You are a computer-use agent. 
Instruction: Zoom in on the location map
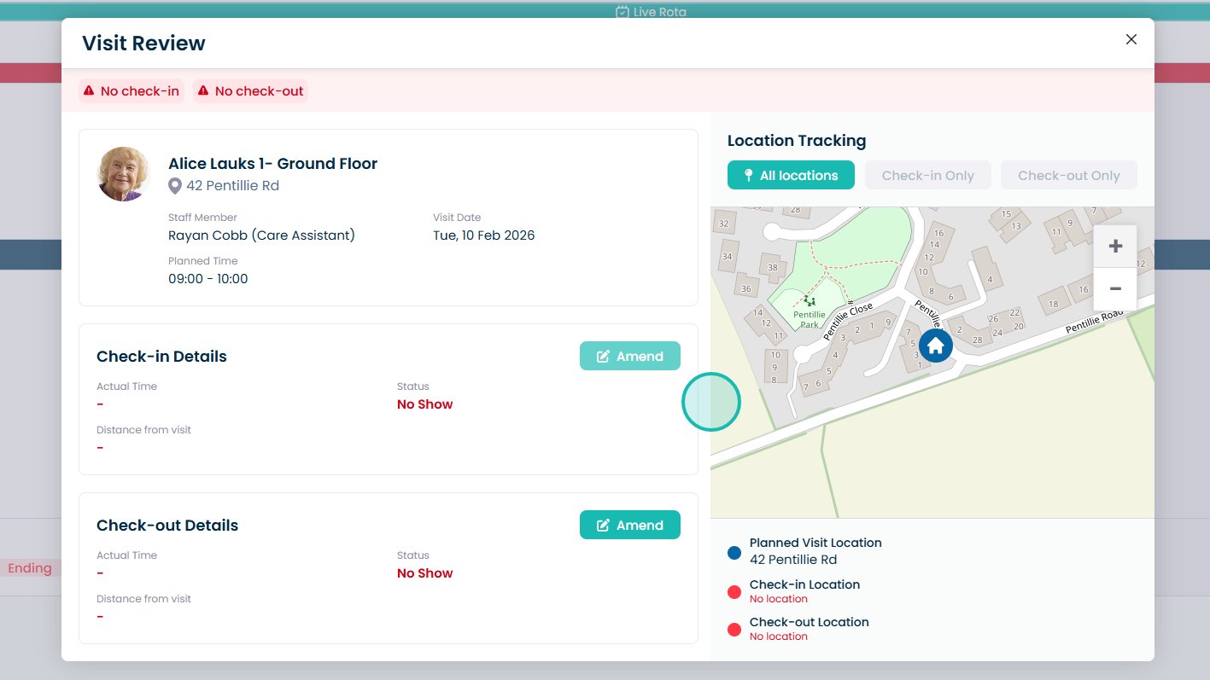click(x=1115, y=247)
